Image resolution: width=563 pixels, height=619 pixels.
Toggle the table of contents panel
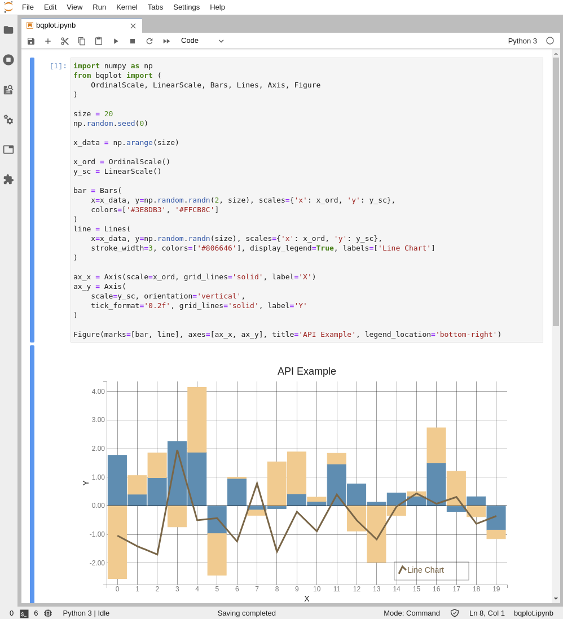tap(8, 149)
